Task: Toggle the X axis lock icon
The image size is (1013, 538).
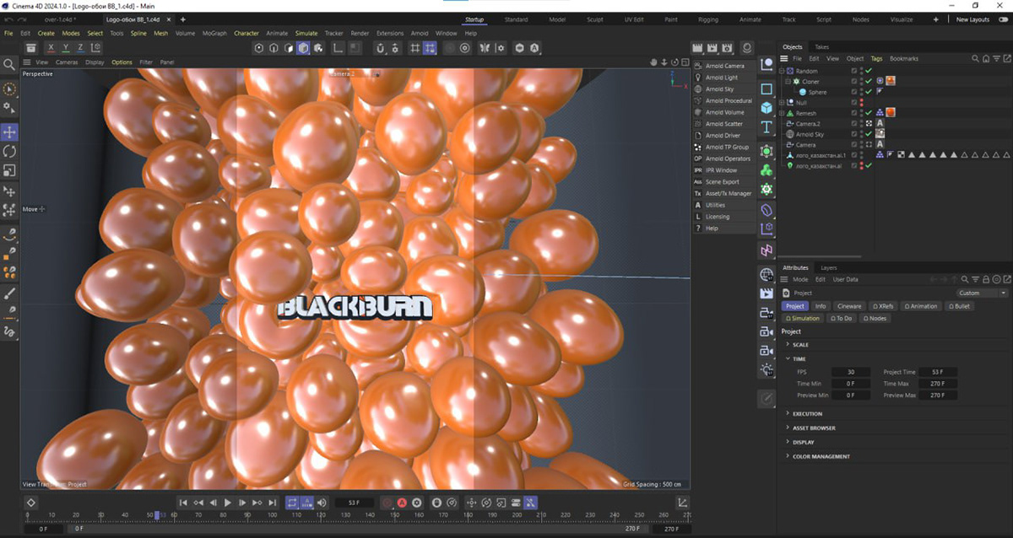Action: click(x=51, y=48)
